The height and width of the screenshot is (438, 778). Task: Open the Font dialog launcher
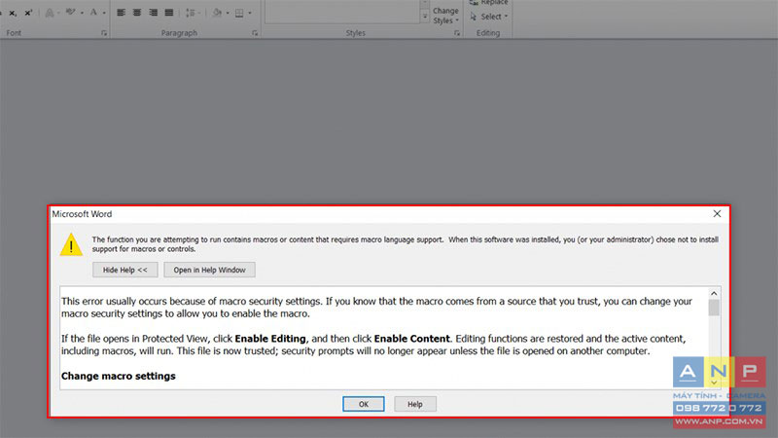pyautogui.click(x=104, y=33)
